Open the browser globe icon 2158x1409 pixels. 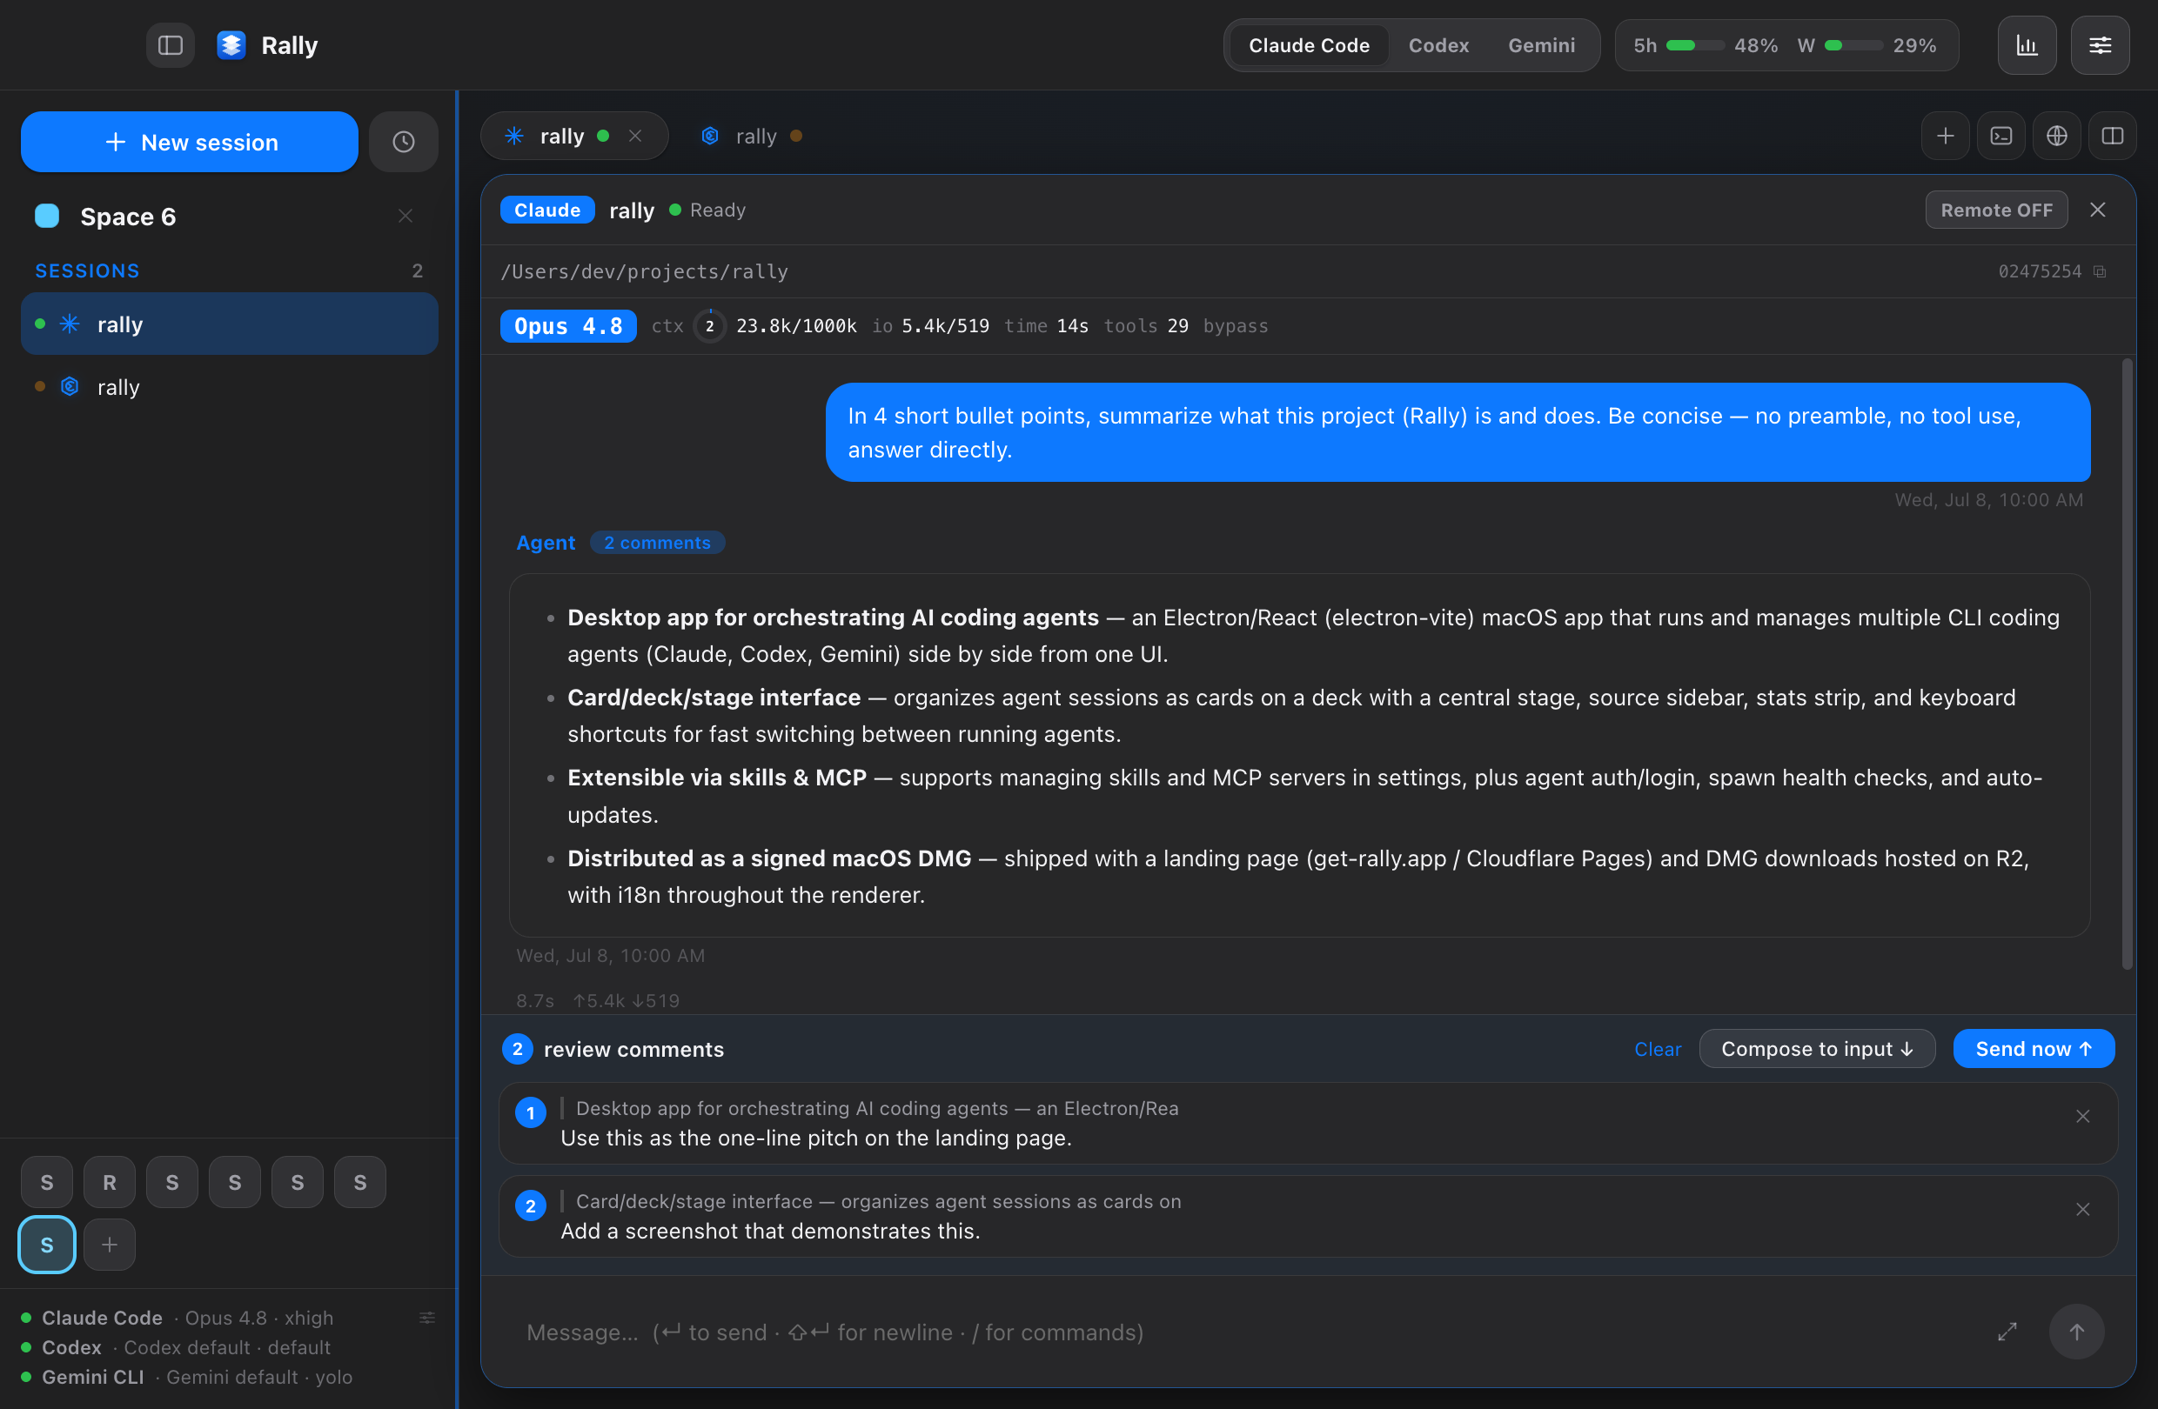2056,136
